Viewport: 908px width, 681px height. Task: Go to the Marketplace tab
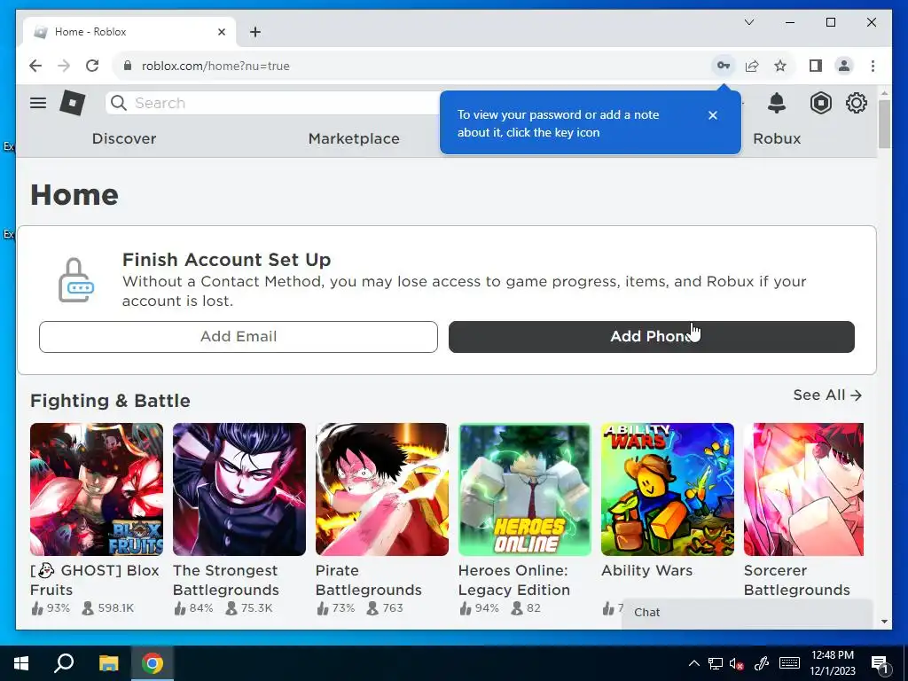354,138
